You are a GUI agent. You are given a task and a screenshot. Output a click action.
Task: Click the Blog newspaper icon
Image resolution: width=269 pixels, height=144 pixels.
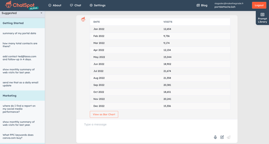pyautogui.click(x=198, y=5)
